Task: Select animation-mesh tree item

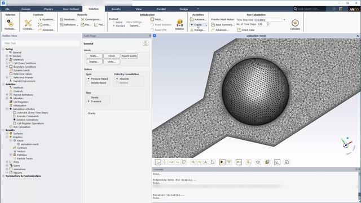Action: pyautogui.click(x=30, y=144)
